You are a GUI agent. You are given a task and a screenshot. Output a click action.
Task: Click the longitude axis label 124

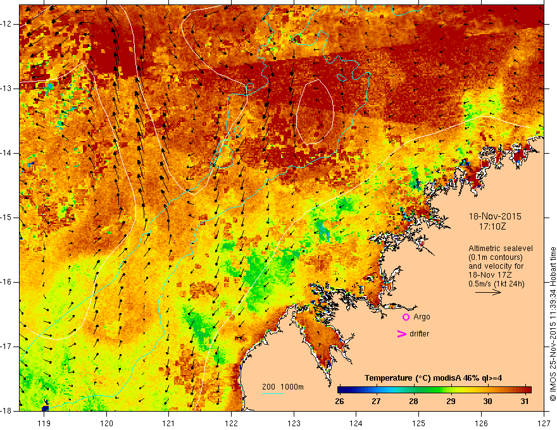tap(356, 423)
